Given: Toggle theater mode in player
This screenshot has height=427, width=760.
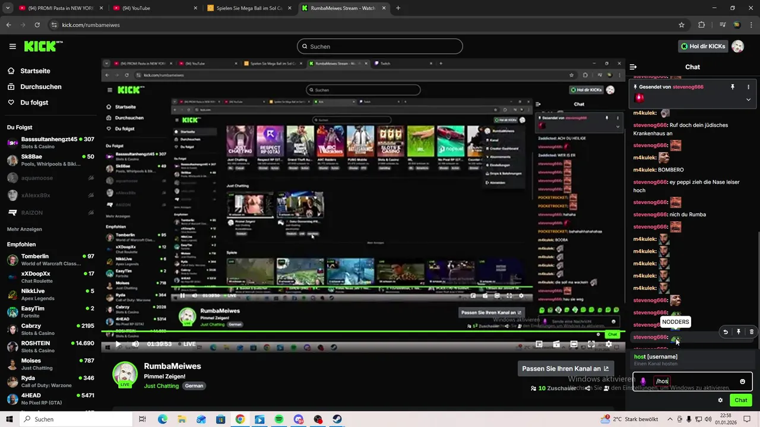Looking at the screenshot, I should pos(574,344).
